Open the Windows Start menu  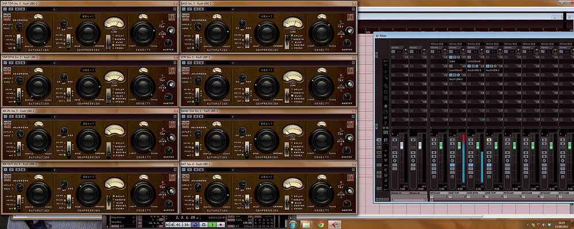click(x=293, y=224)
